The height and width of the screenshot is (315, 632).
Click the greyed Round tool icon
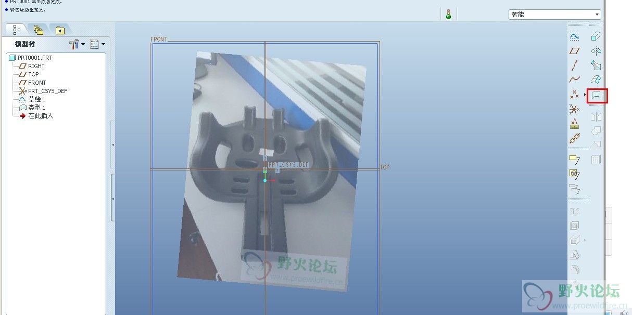[574, 269]
